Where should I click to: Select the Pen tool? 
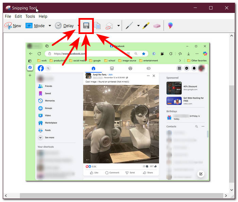click(x=129, y=26)
